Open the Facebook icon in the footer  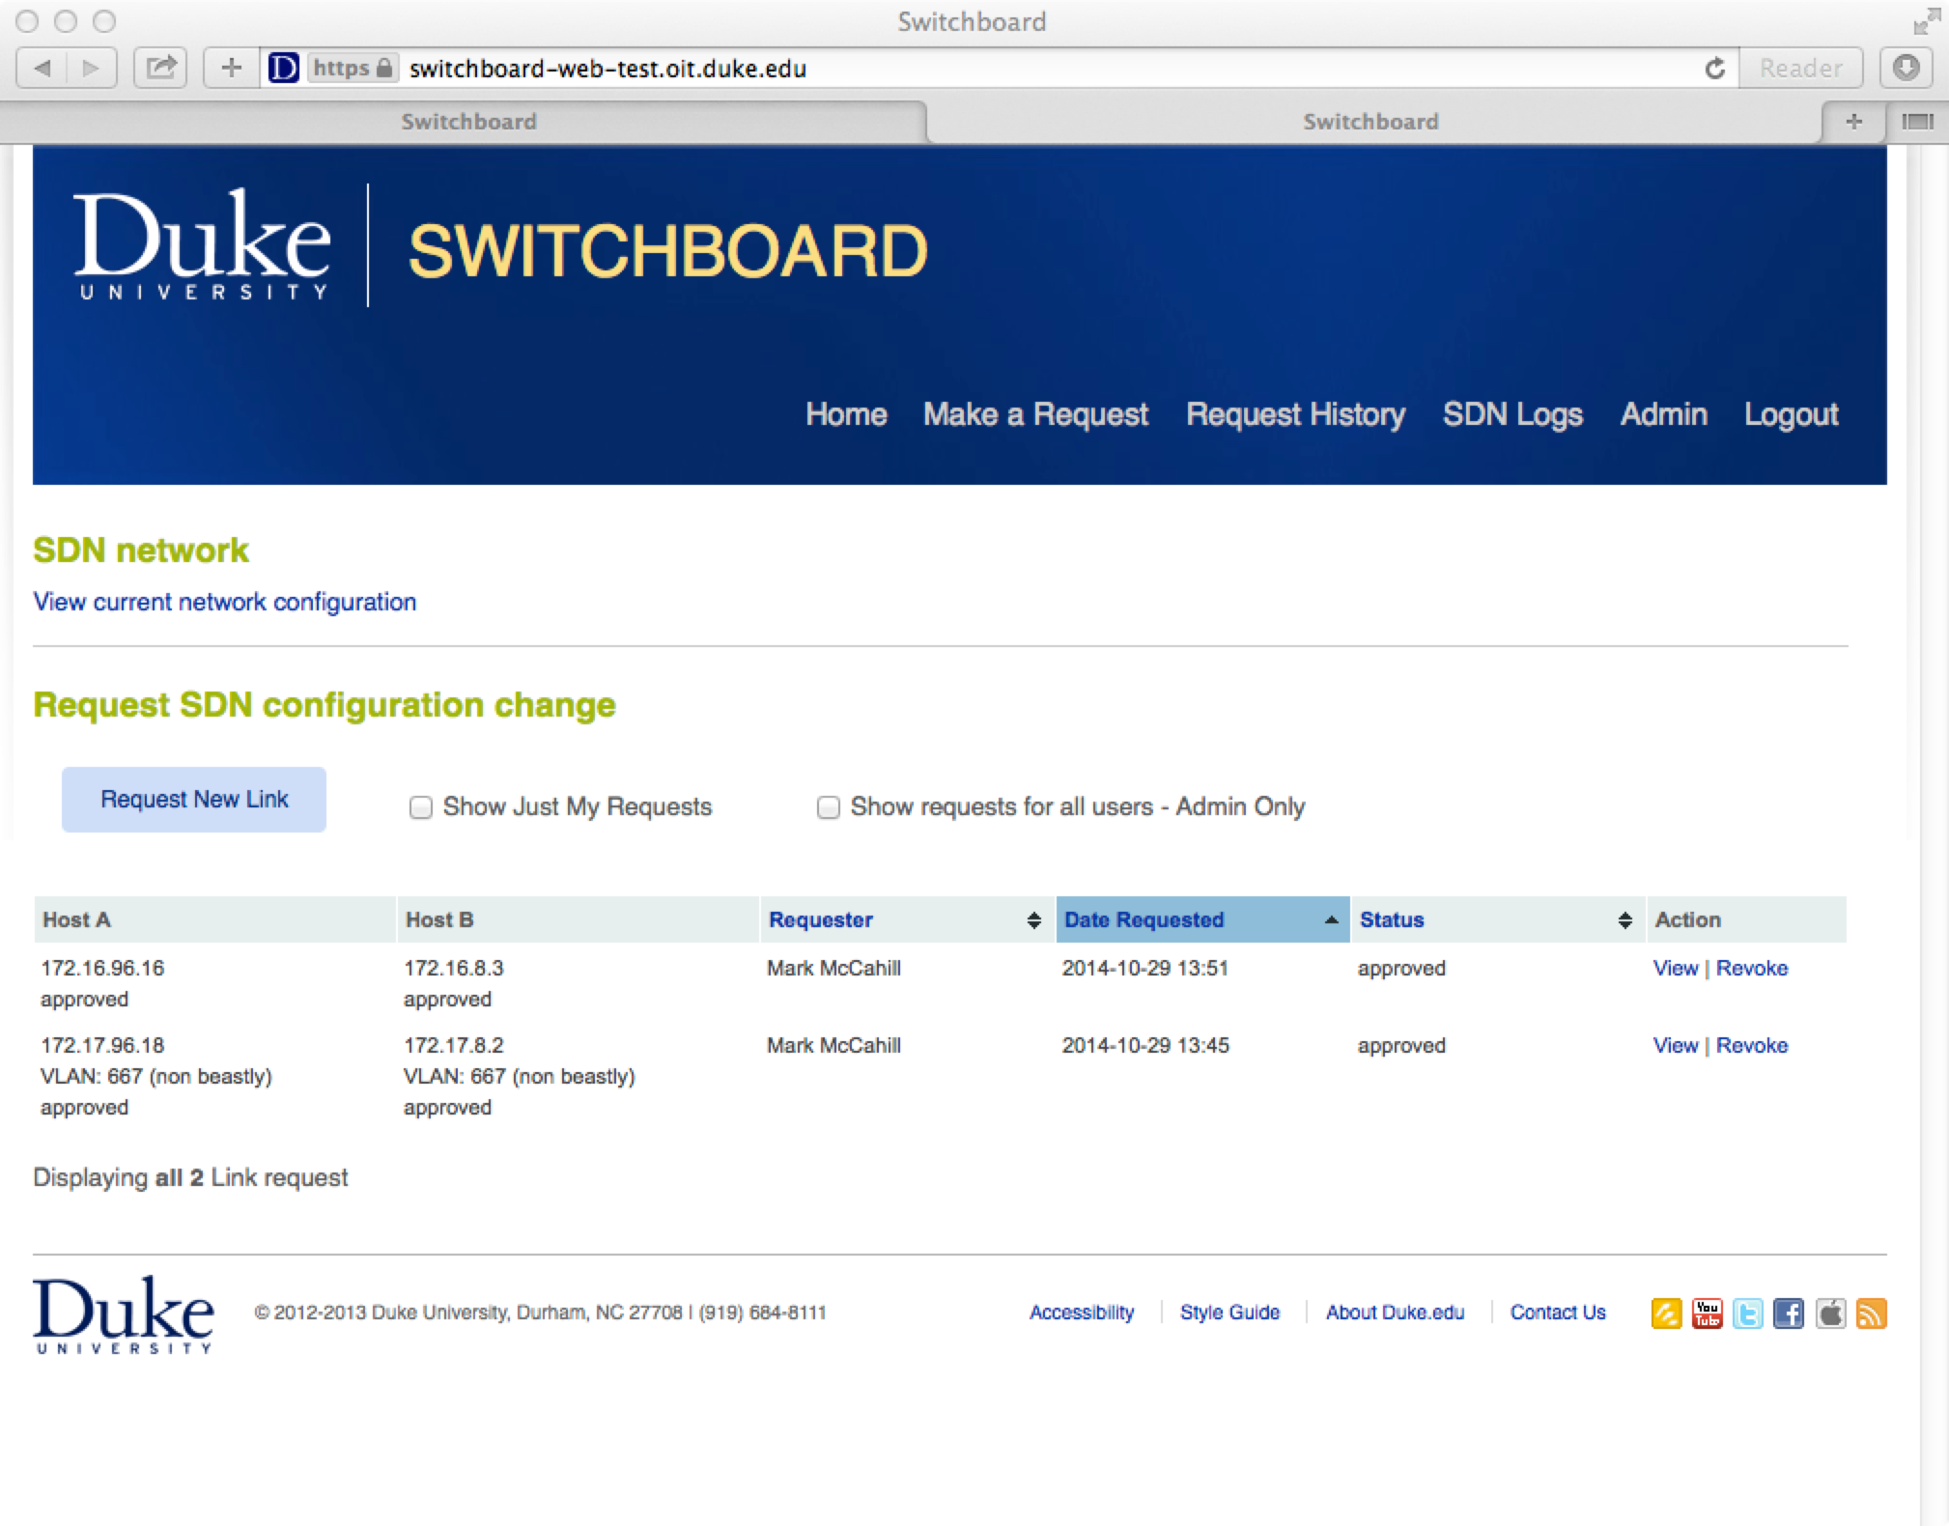pos(1788,1314)
